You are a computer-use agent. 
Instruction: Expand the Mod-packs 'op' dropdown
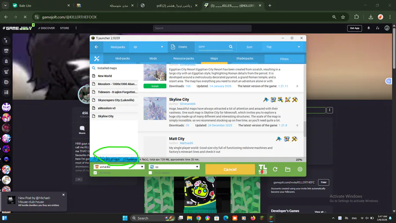148,47
